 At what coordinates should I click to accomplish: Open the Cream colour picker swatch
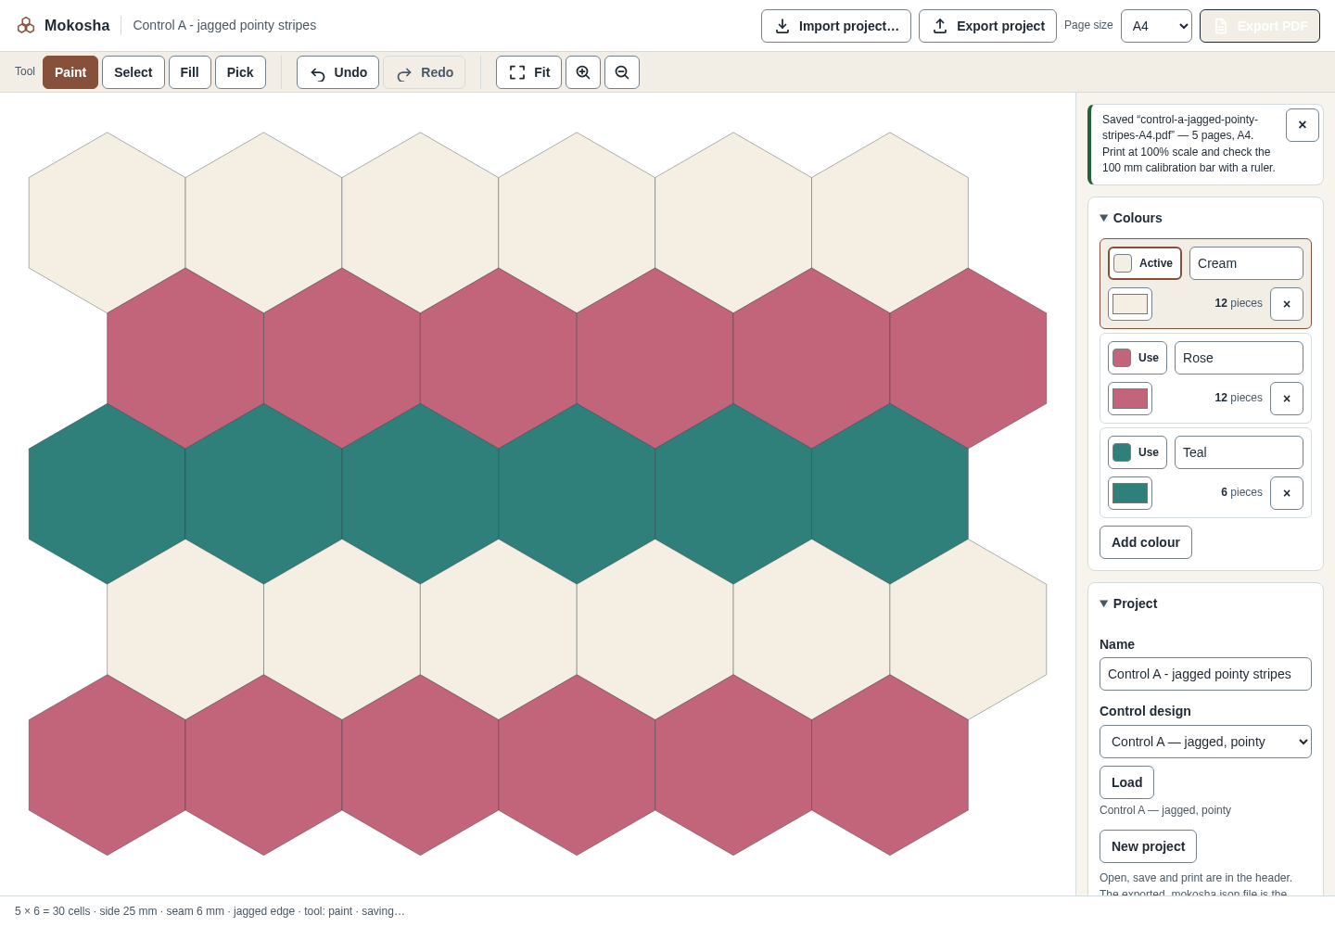(1130, 304)
